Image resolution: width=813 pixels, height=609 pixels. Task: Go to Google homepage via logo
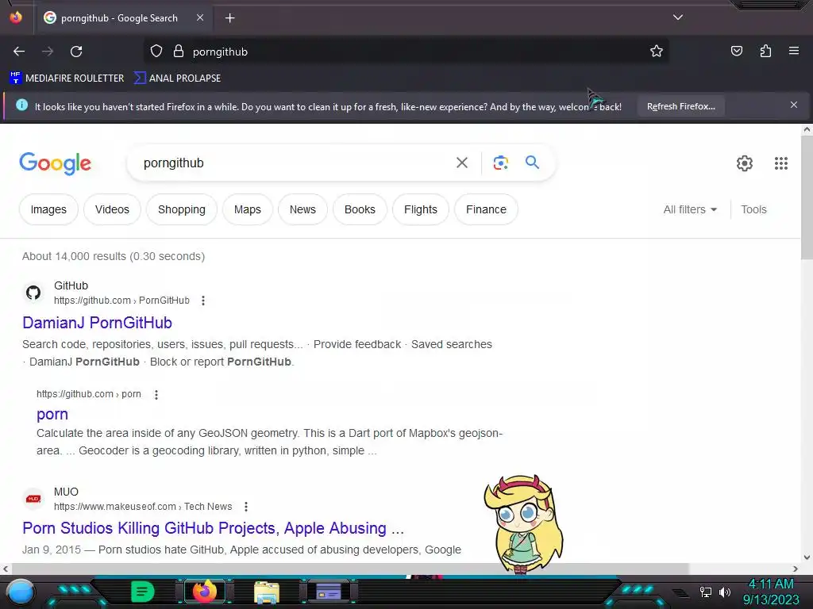pyautogui.click(x=55, y=163)
